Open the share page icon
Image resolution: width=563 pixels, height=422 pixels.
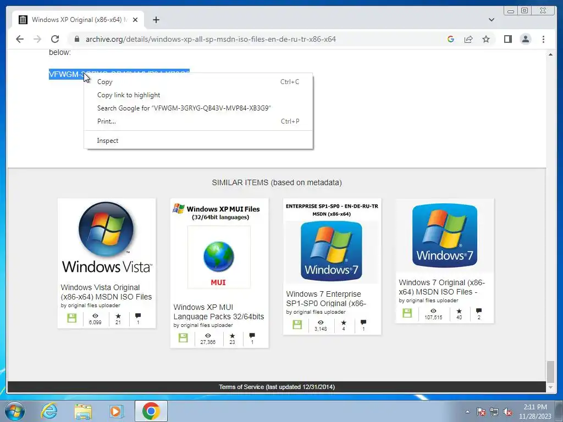coord(468,39)
